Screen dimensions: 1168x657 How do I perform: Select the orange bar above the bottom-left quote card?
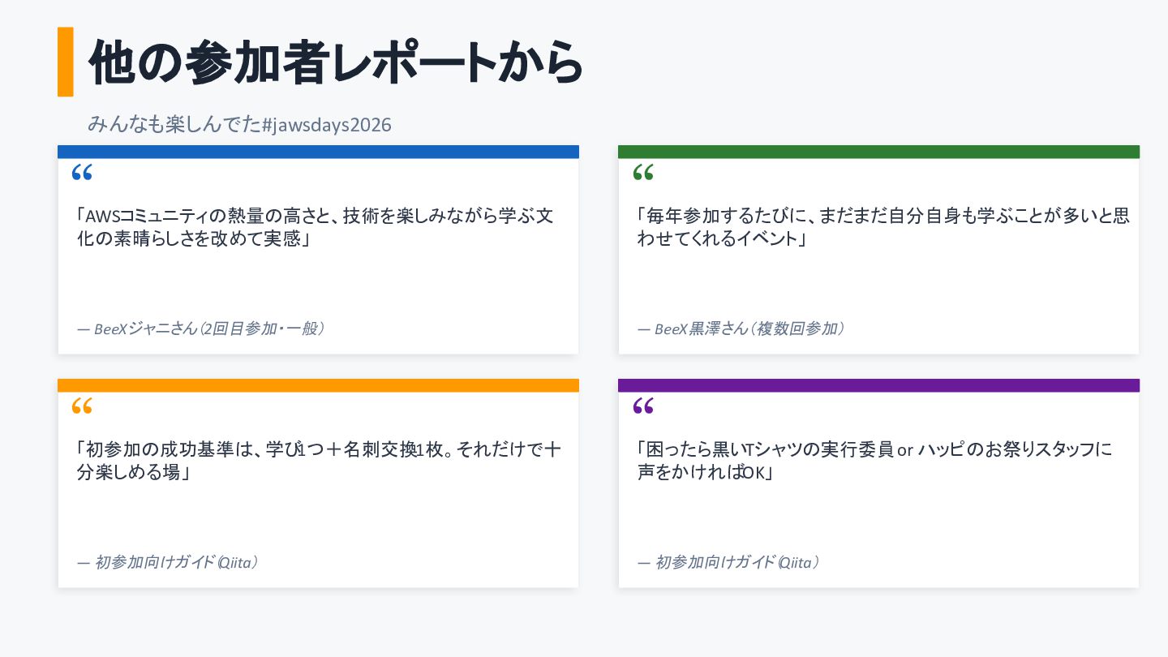[x=318, y=385]
